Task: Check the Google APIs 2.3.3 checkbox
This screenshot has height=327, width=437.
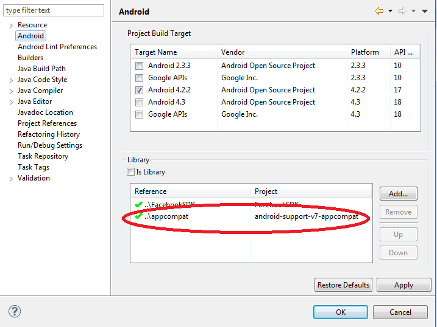Action: click(139, 78)
